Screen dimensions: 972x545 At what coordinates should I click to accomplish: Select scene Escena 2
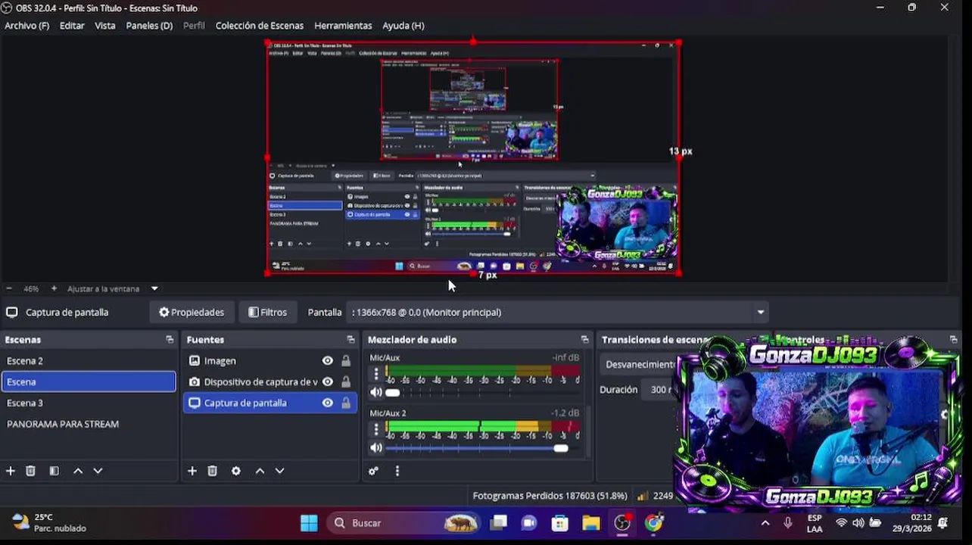pyautogui.click(x=89, y=361)
